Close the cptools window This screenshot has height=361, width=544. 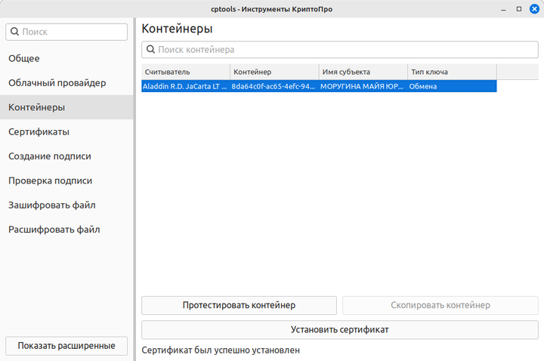pyautogui.click(x=535, y=9)
